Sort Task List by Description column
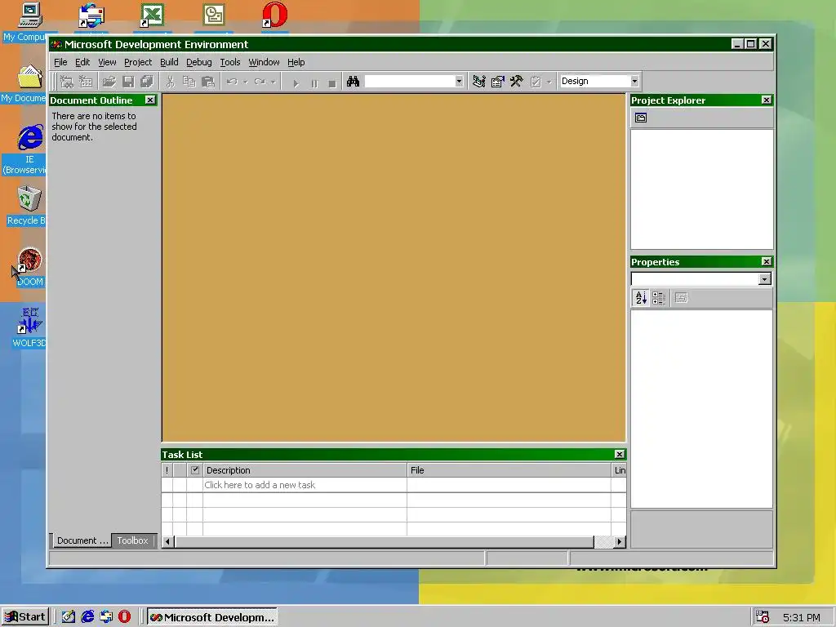836x627 pixels. pyautogui.click(x=305, y=470)
